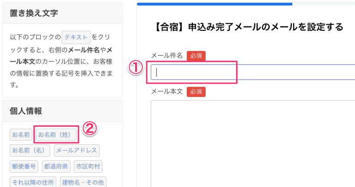This screenshot has height=187, width=355.
Task: Click the pink circled number ② marker
Action: [x=89, y=129]
